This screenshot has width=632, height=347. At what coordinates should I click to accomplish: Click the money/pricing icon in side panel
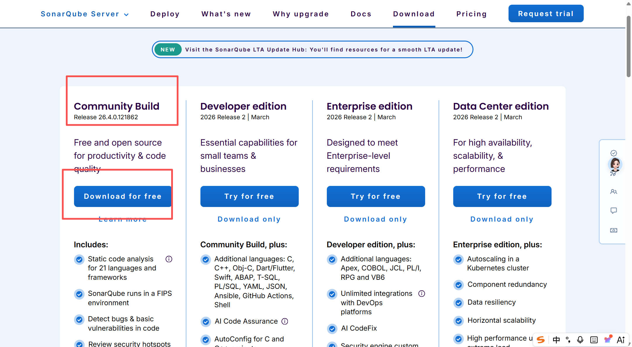point(614,230)
